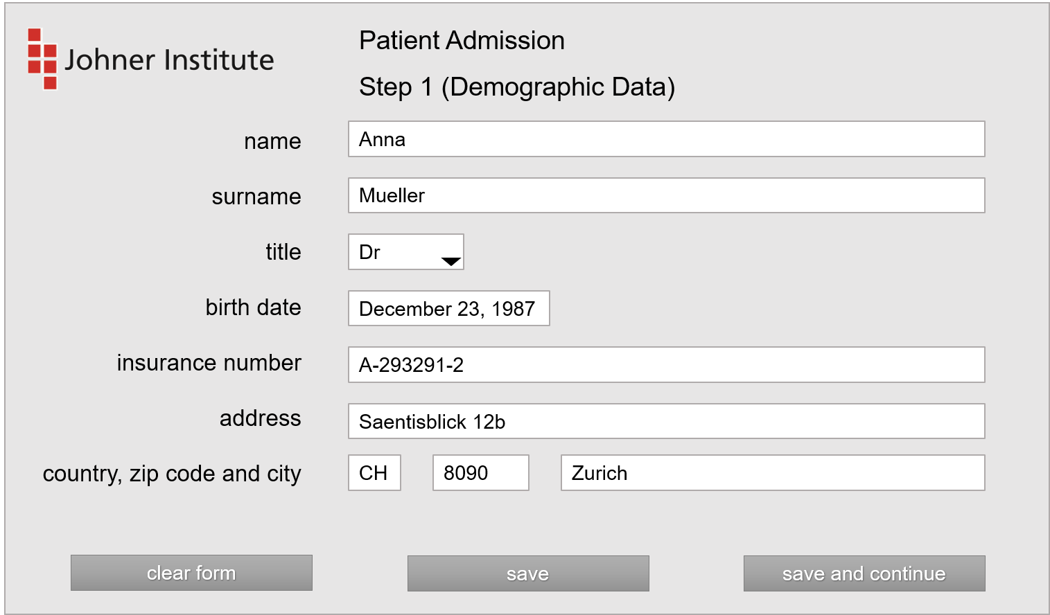This screenshot has width=1050, height=615.
Task: Open the title dropdown arrow
Action: (450, 261)
